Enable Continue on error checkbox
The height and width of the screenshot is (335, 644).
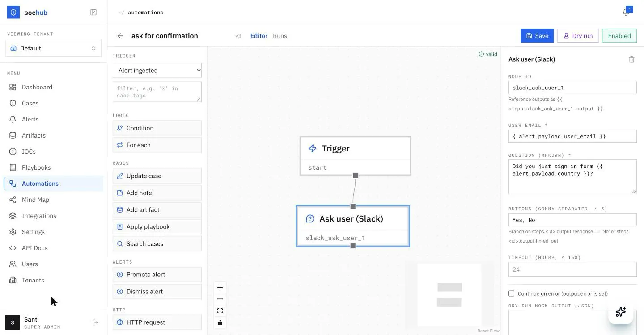pyautogui.click(x=511, y=293)
